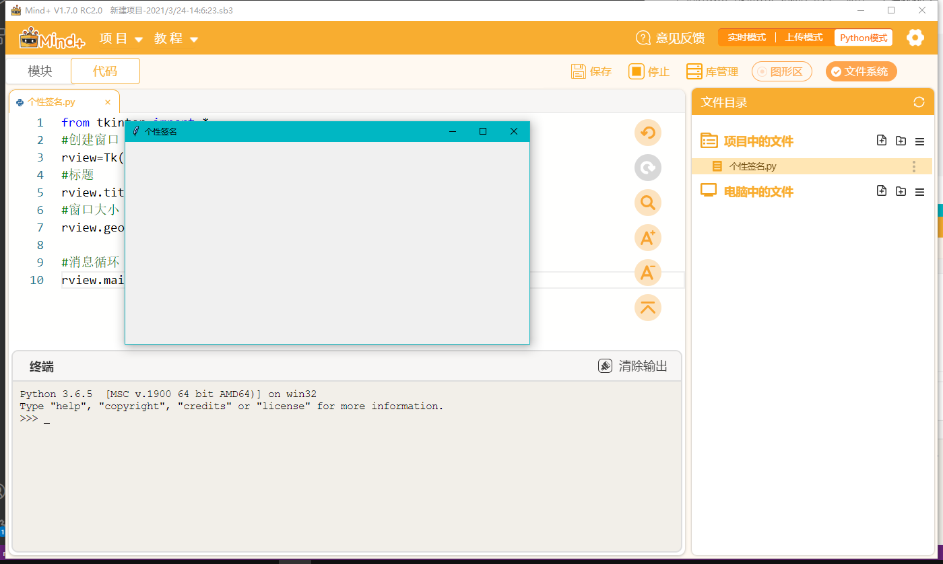943x564 pixels.
Task: Add new folder in 项目中的文件
Action: pyautogui.click(x=901, y=141)
